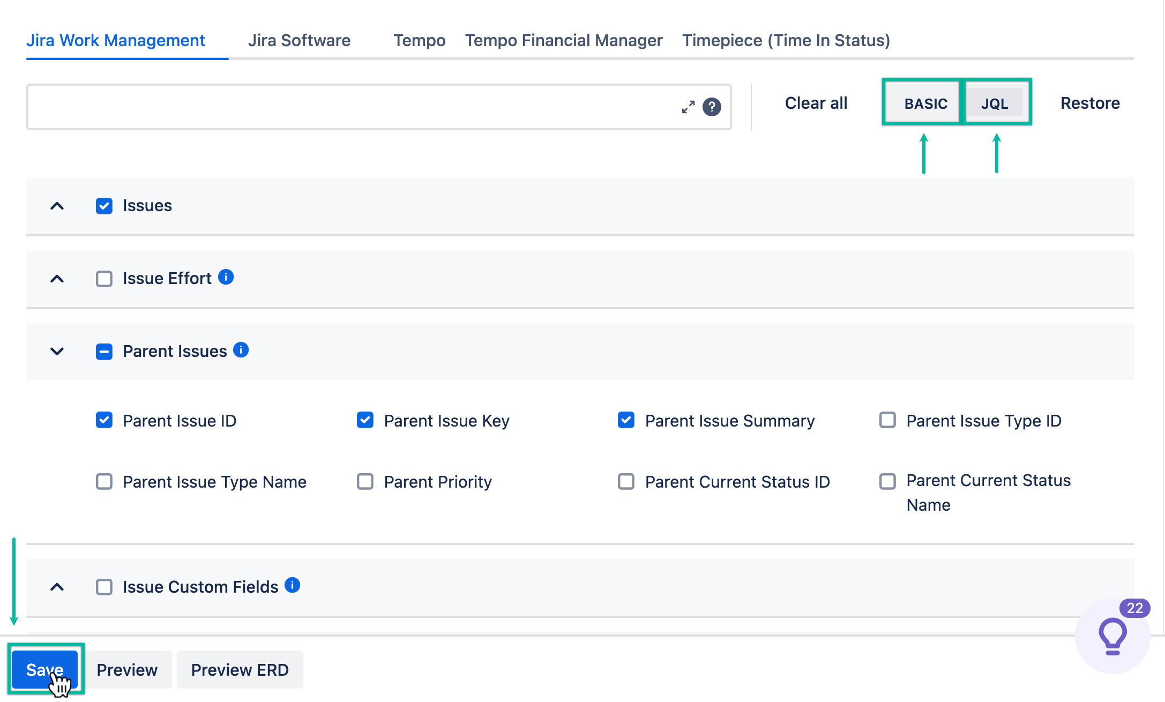Switch the filter mode to JQL
This screenshot has height=702, width=1165.
pos(996,103)
